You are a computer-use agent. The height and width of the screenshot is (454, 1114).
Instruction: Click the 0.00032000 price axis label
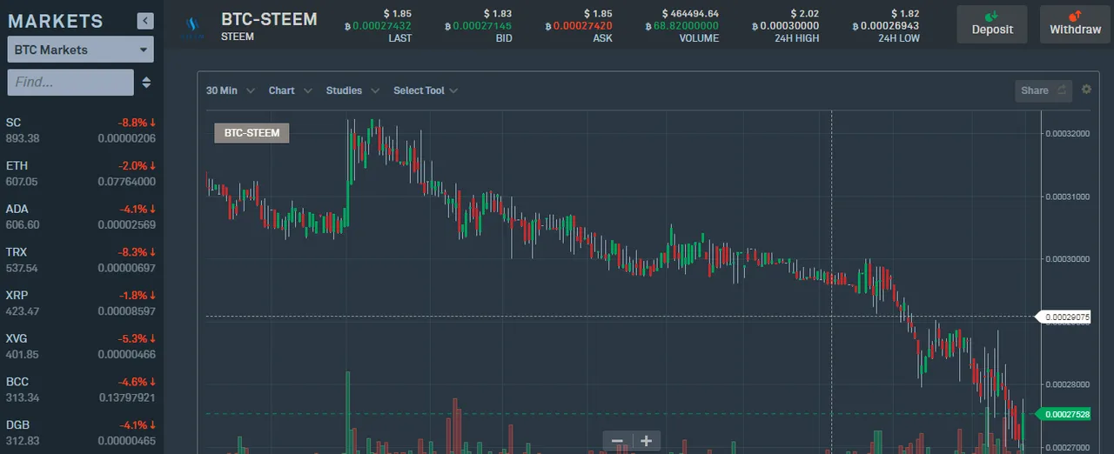(1067, 134)
